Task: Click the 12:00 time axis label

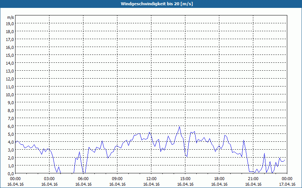Action: [x=151, y=179]
